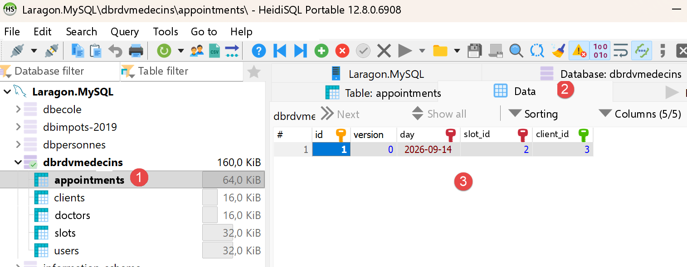
Task: Delete selected row with red X icon
Action: (342, 51)
